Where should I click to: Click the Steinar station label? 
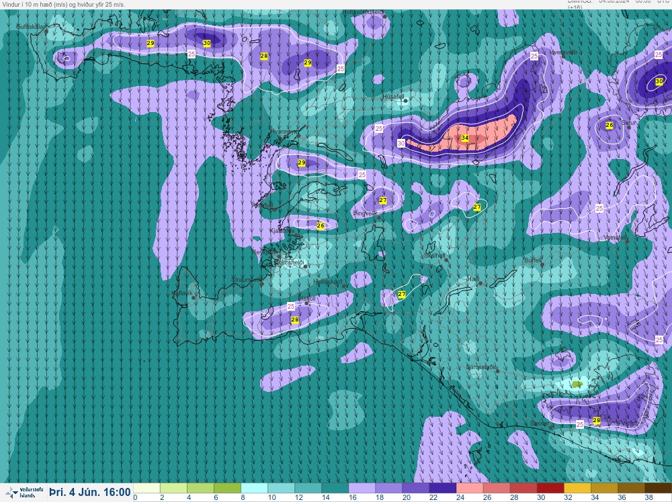(x=539, y=423)
